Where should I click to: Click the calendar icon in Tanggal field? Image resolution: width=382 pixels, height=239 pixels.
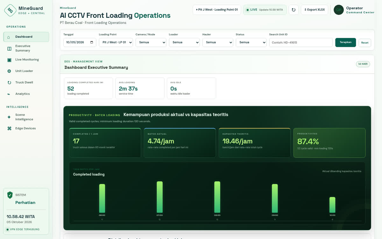[x=92, y=42]
